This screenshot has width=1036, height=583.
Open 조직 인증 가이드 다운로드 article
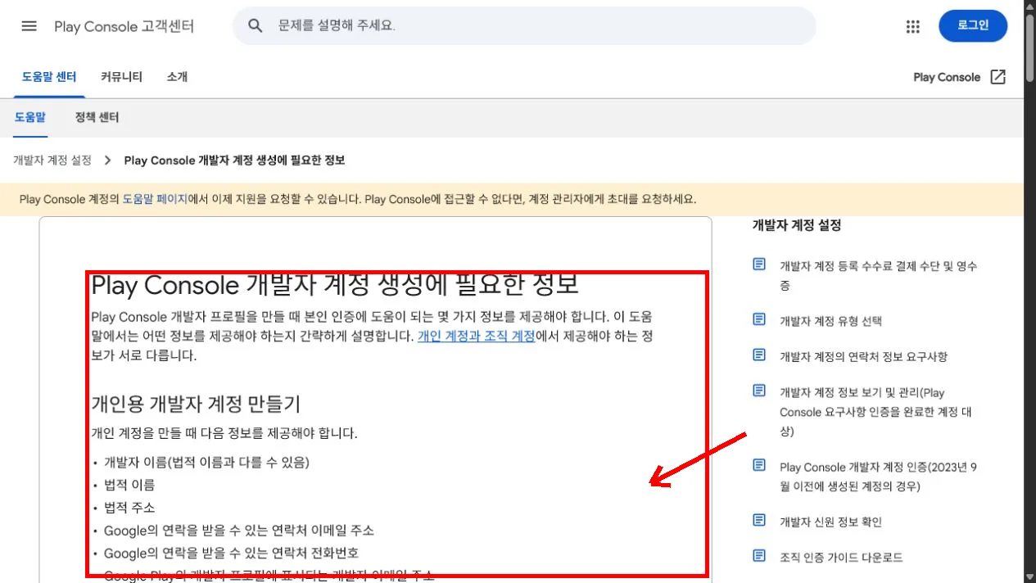[x=841, y=558]
